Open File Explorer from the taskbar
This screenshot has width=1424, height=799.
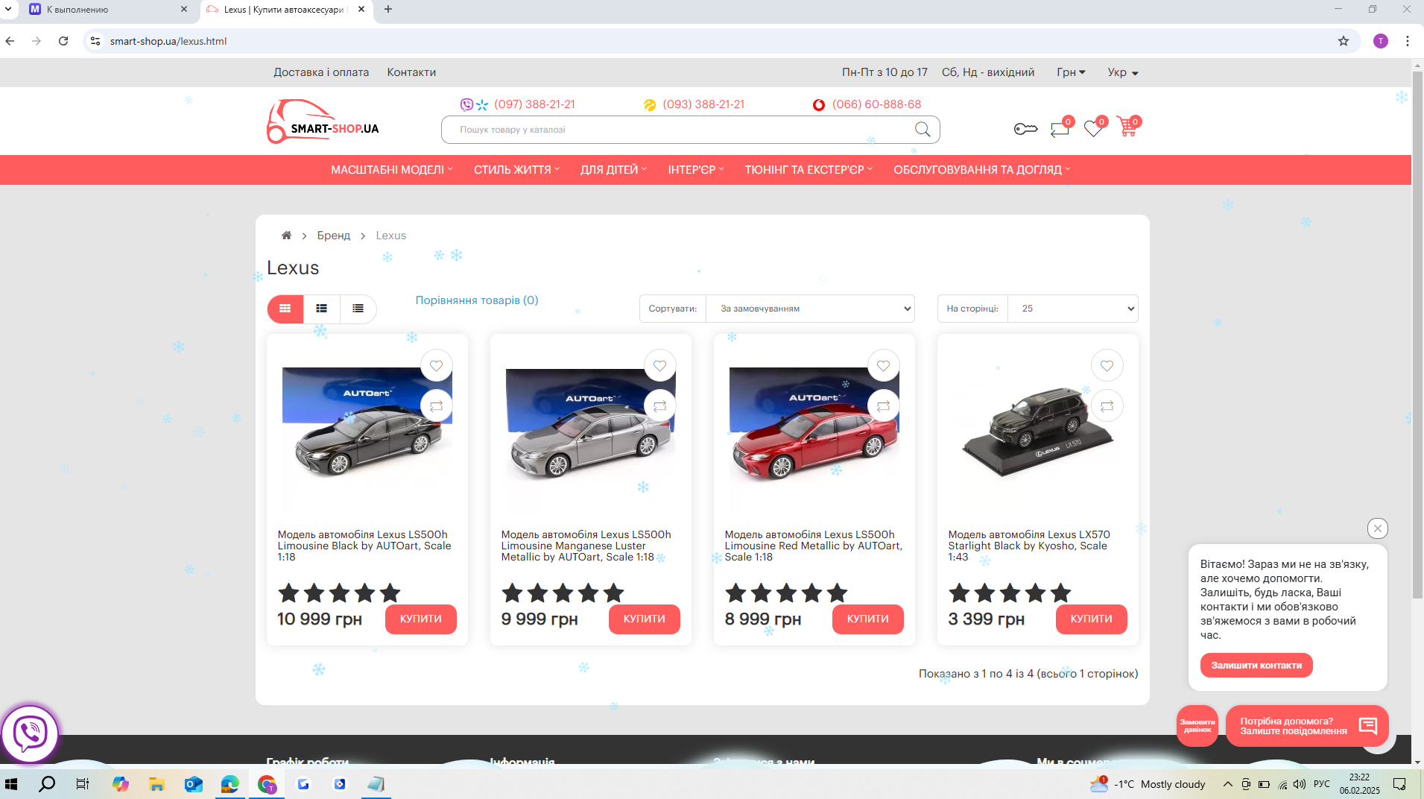156,784
